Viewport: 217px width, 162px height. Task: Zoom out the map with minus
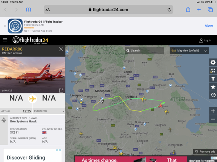tap(213, 119)
